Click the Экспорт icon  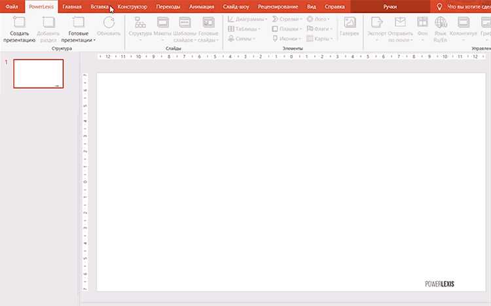[376, 22]
